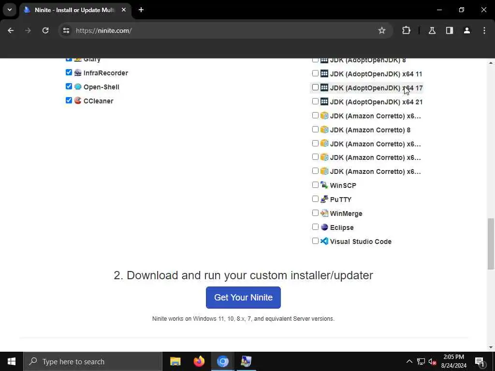Click the Visual Studio Code label
The image size is (495, 371).
(361, 242)
